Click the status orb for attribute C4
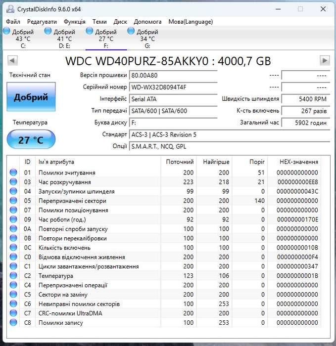This screenshot has width=336, height=346. [13, 285]
